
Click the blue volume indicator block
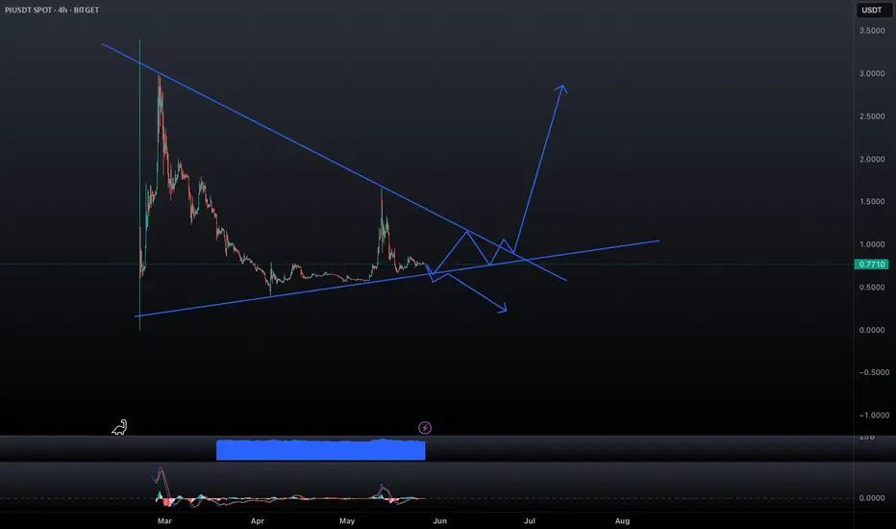click(320, 449)
